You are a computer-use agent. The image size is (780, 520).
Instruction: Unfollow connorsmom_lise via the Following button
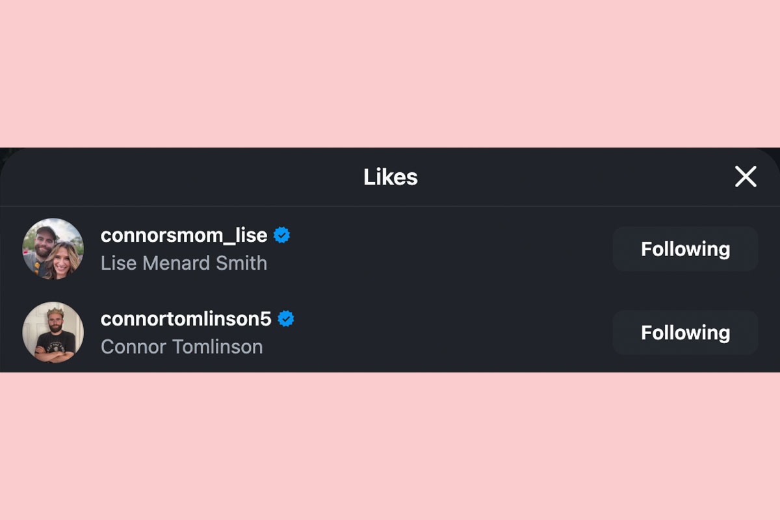685,248
